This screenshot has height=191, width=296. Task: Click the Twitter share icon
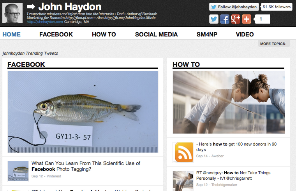214,19
